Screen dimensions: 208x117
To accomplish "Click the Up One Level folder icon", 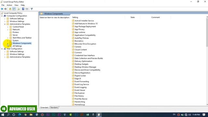I will coord(10,9).
